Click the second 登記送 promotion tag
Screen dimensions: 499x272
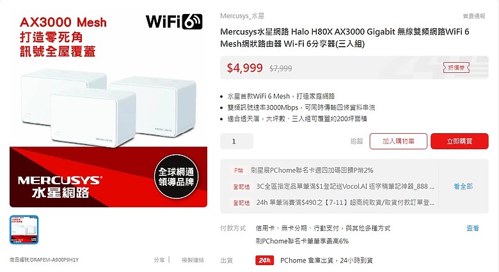(242, 203)
